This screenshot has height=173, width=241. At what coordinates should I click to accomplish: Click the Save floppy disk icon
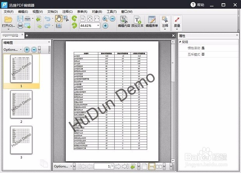tap(20, 19)
